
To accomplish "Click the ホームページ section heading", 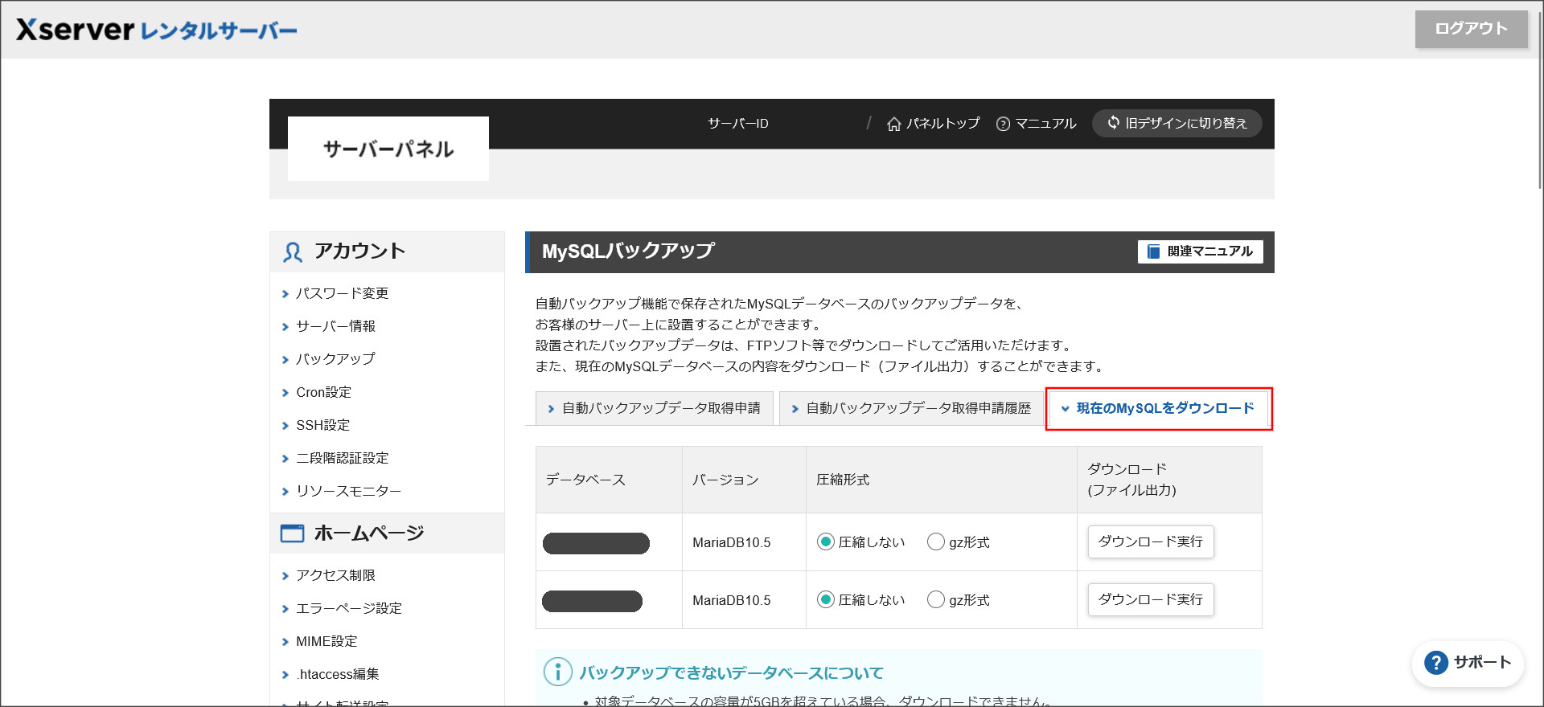I will tap(368, 533).
